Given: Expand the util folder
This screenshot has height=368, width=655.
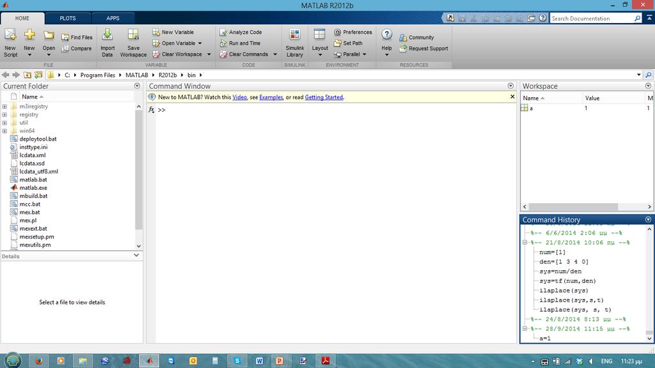Looking at the screenshot, I should tap(4, 123).
